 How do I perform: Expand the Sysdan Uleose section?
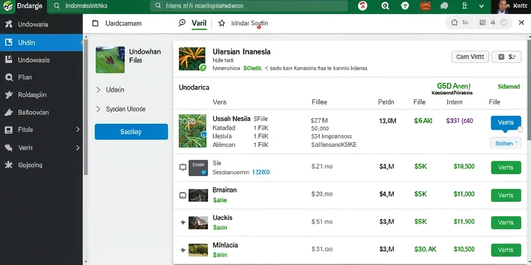click(x=98, y=109)
